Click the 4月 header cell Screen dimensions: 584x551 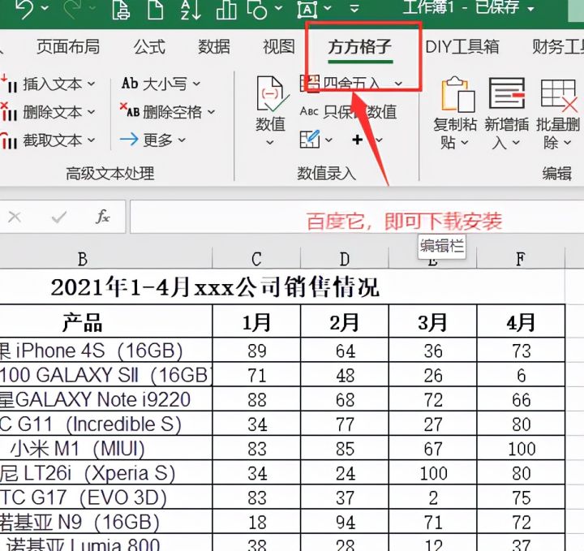coord(521,321)
